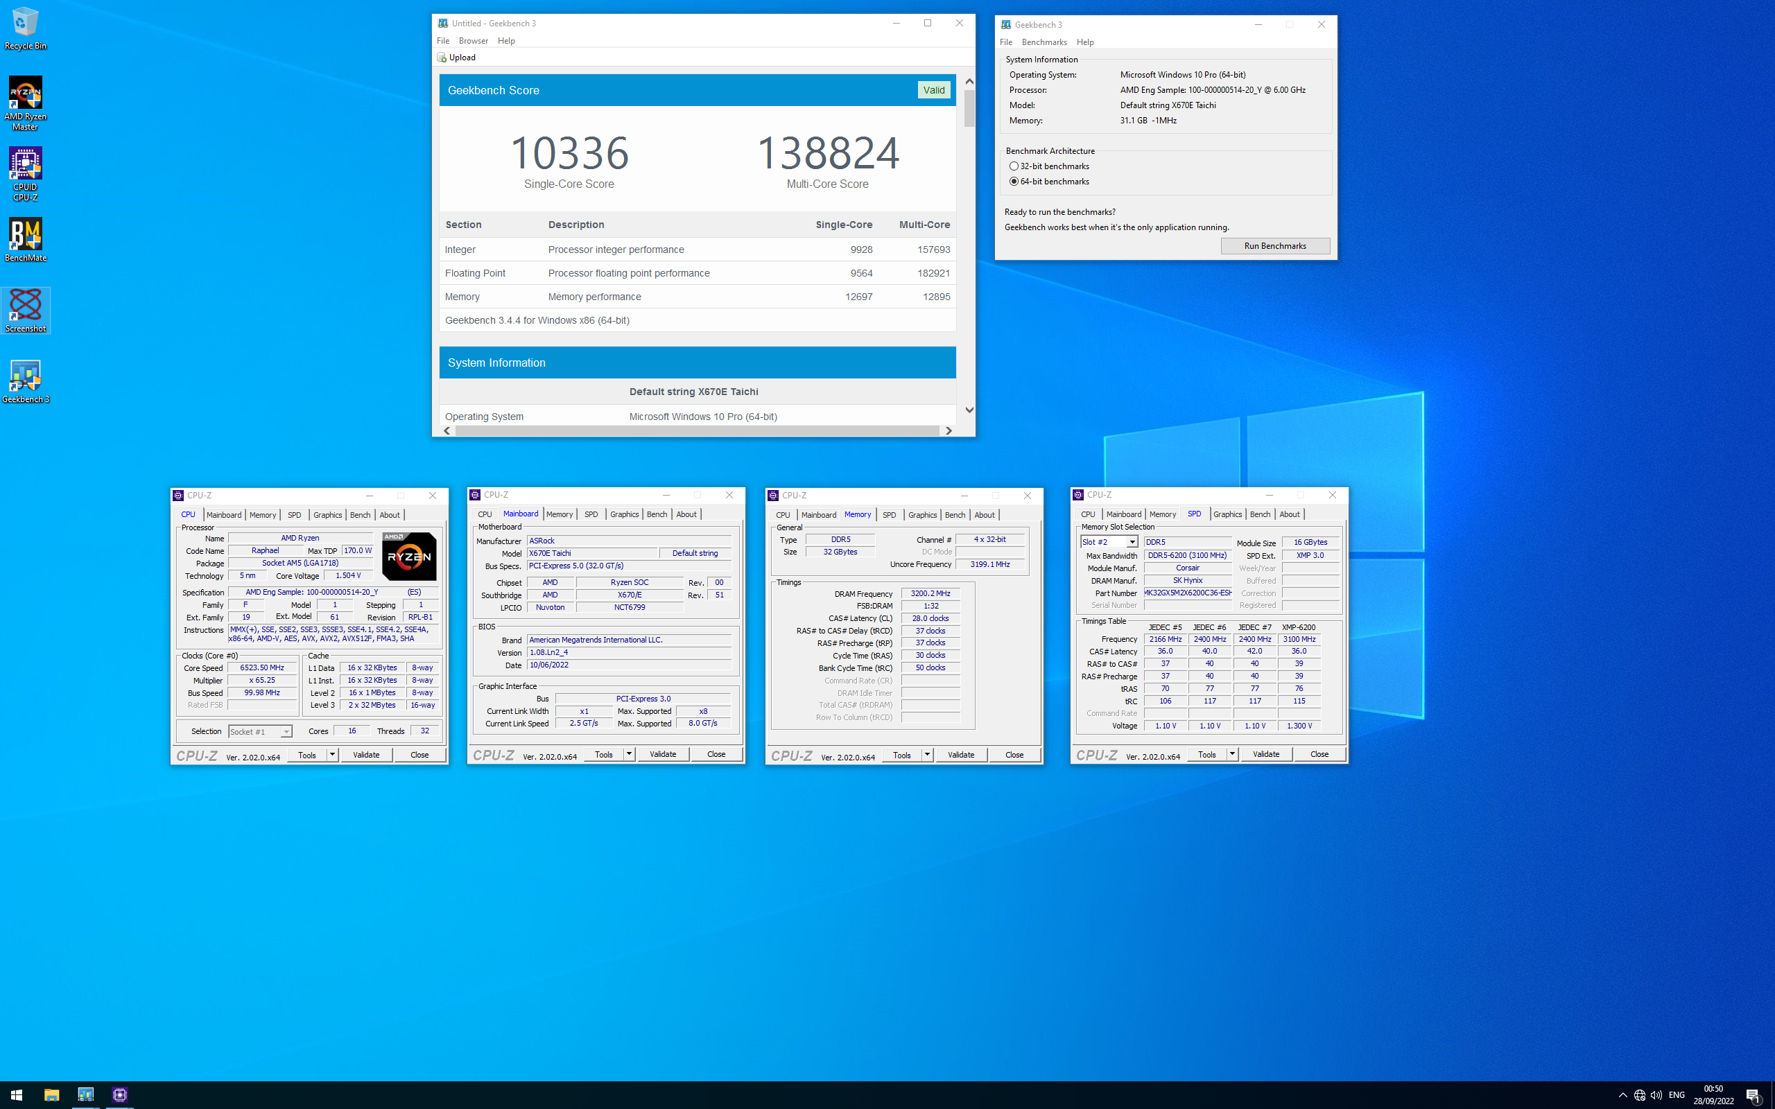Image resolution: width=1775 pixels, height=1109 pixels.
Task: Click the Multi-Core Score 138824
Action: click(x=827, y=152)
